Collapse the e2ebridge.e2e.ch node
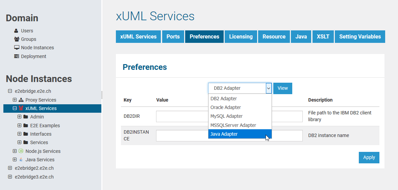This screenshot has height=190, width=398. (x=10, y=91)
